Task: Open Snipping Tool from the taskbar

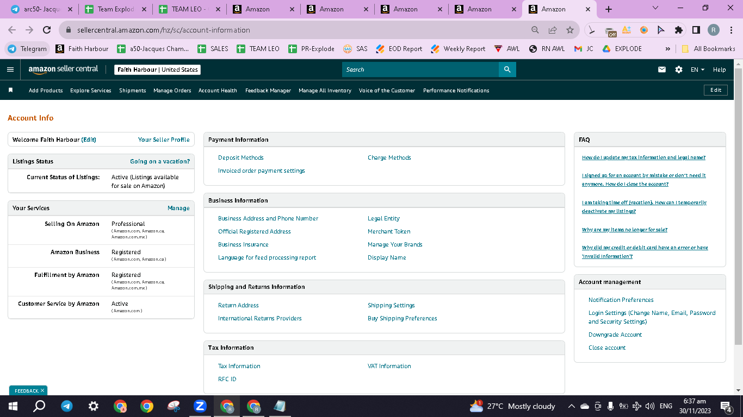Action: (174, 406)
